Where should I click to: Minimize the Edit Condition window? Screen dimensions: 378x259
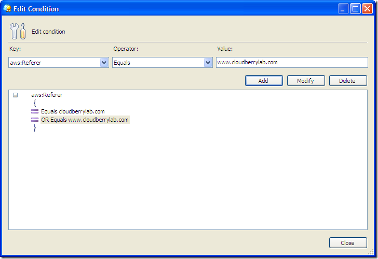point(343,9)
